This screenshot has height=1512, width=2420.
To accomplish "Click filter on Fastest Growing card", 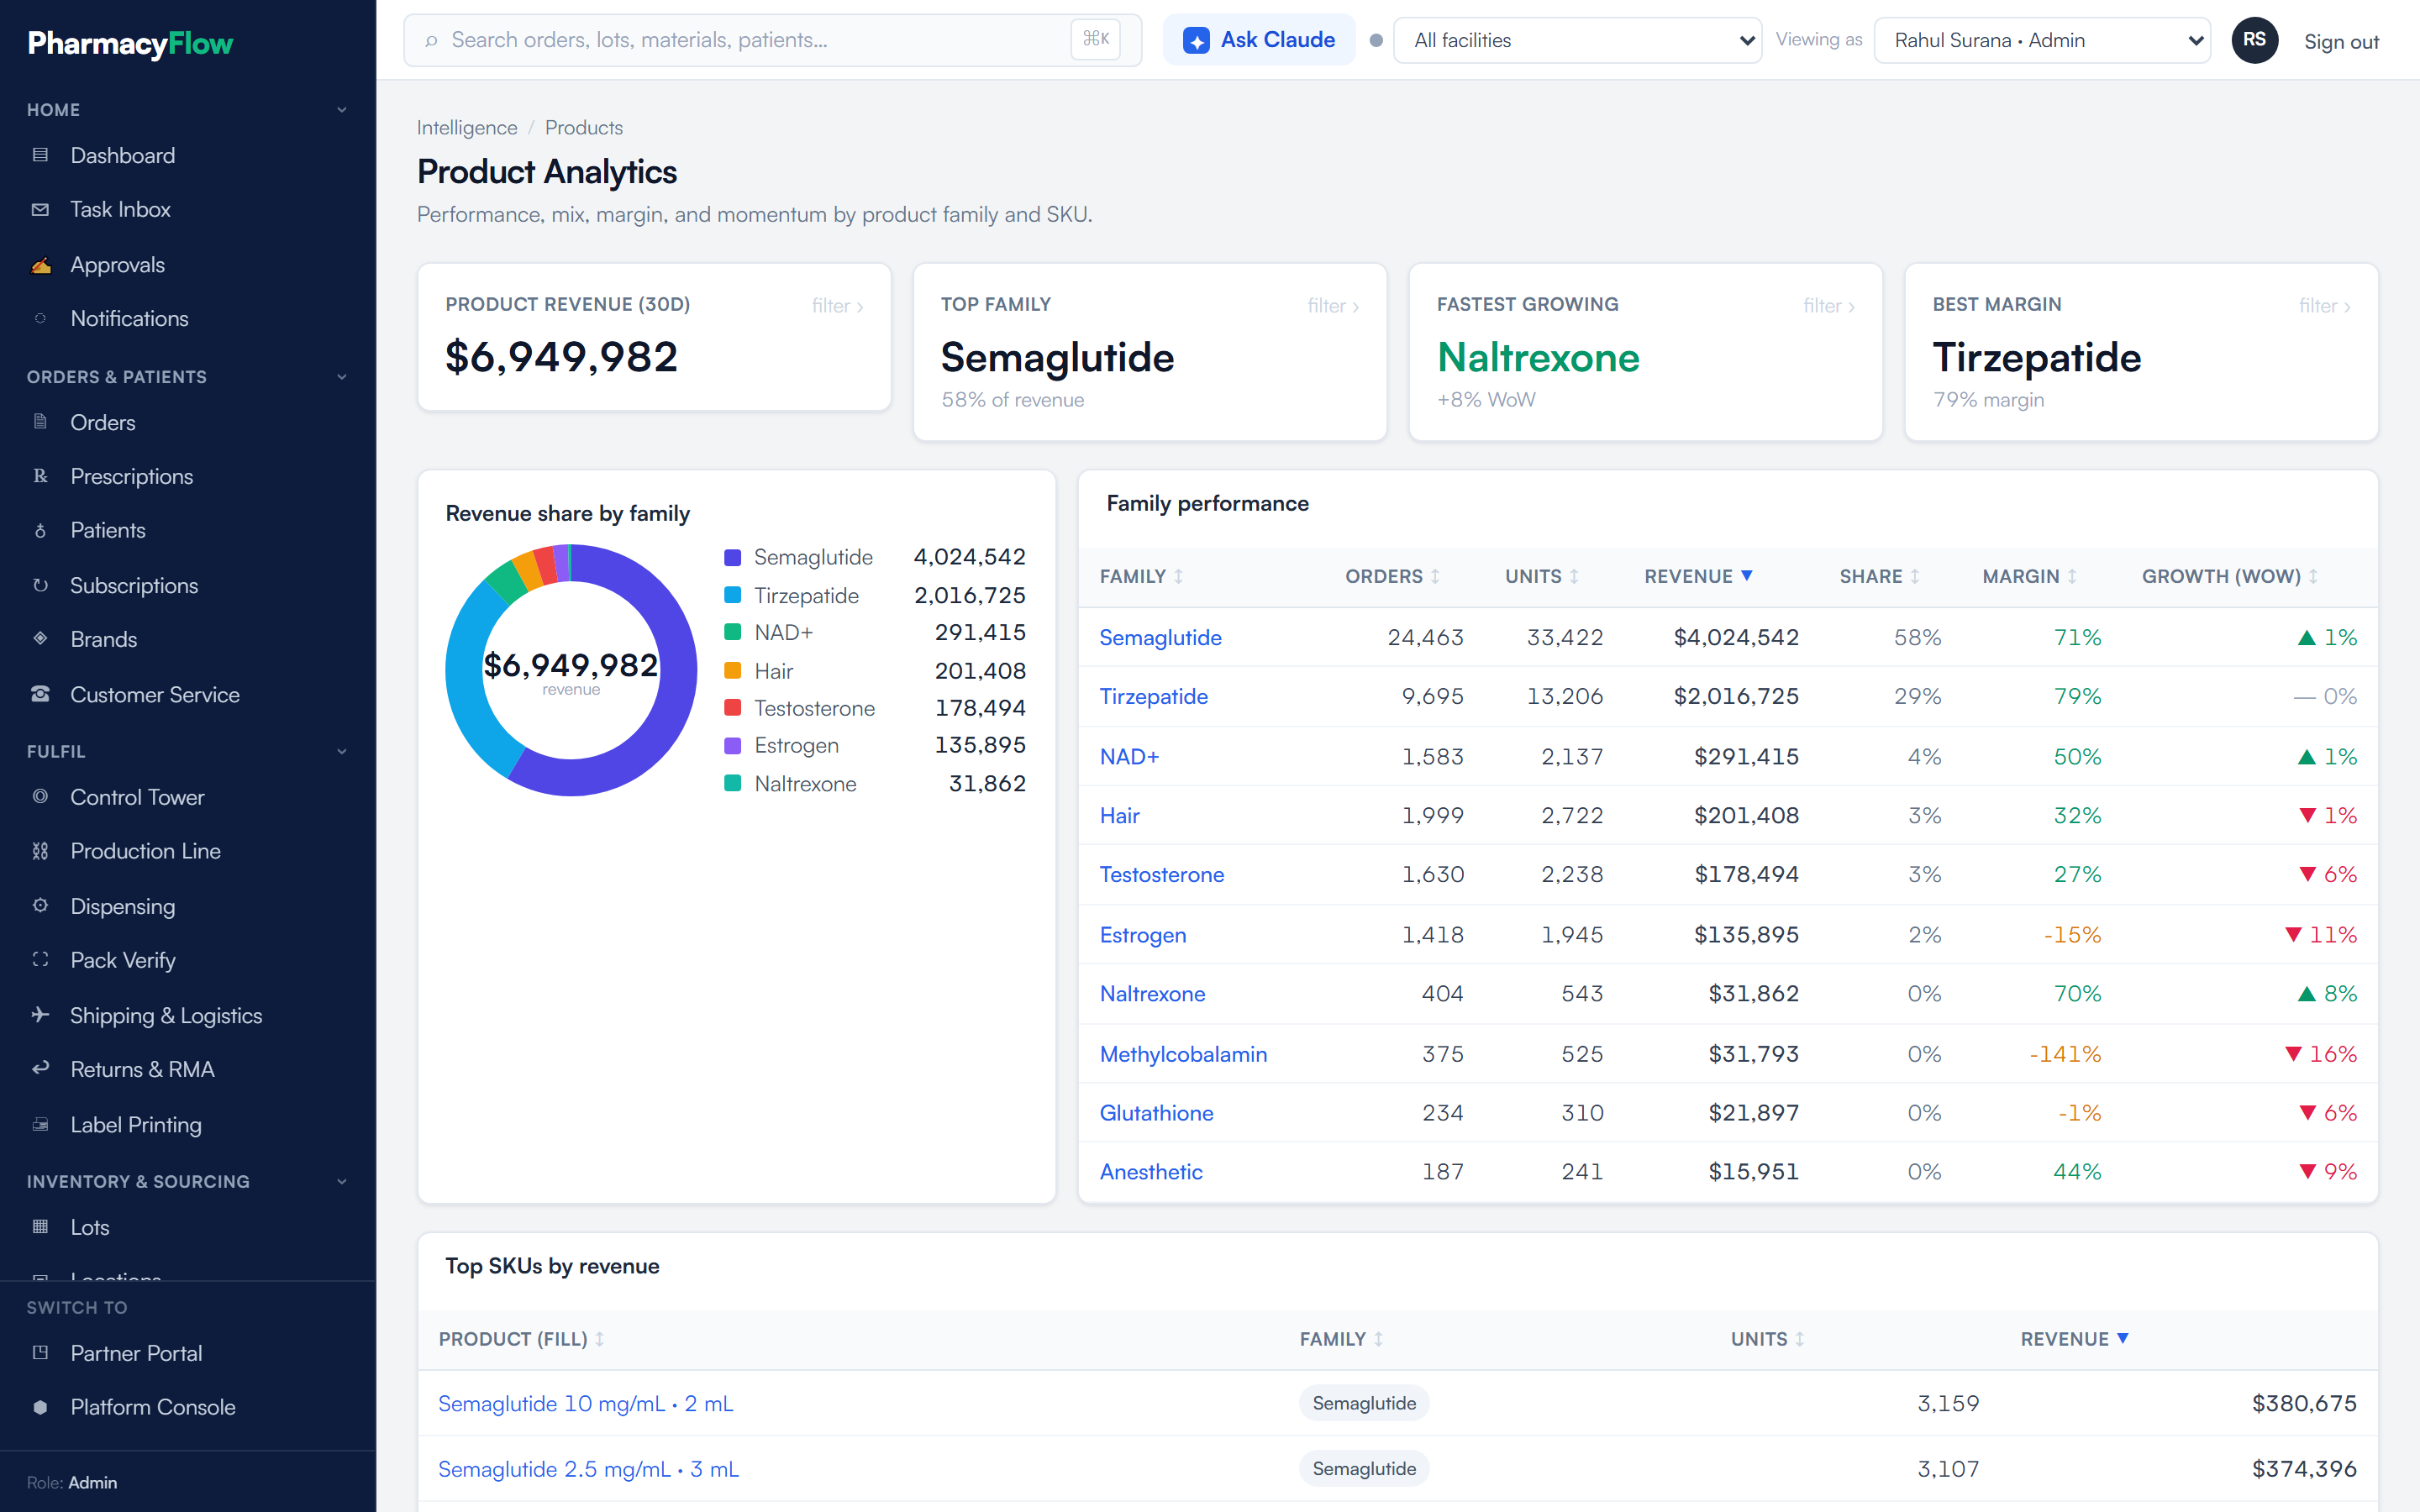I will coord(1829,305).
